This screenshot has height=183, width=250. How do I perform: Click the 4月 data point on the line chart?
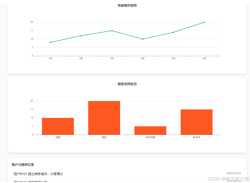pos(143,39)
